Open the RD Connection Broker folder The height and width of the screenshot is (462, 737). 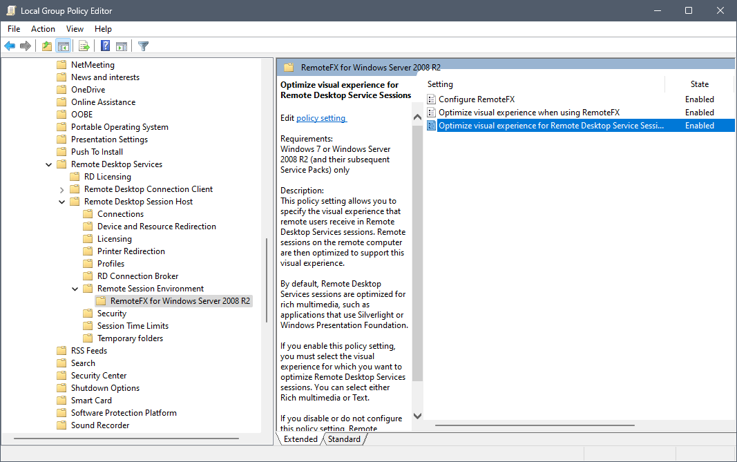[137, 276]
